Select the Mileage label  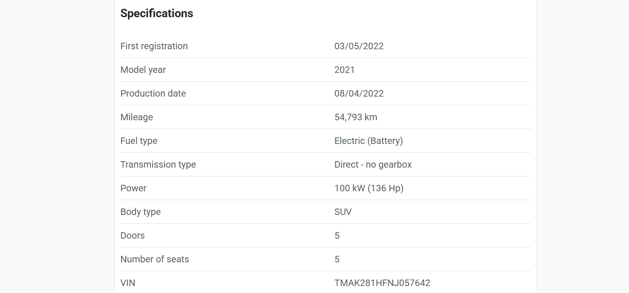click(x=137, y=117)
